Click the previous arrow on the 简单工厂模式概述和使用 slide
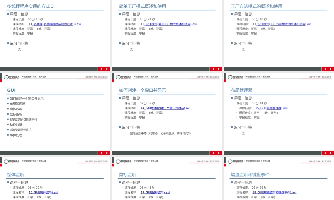This screenshot has width=334, height=200. click(213, 69)
